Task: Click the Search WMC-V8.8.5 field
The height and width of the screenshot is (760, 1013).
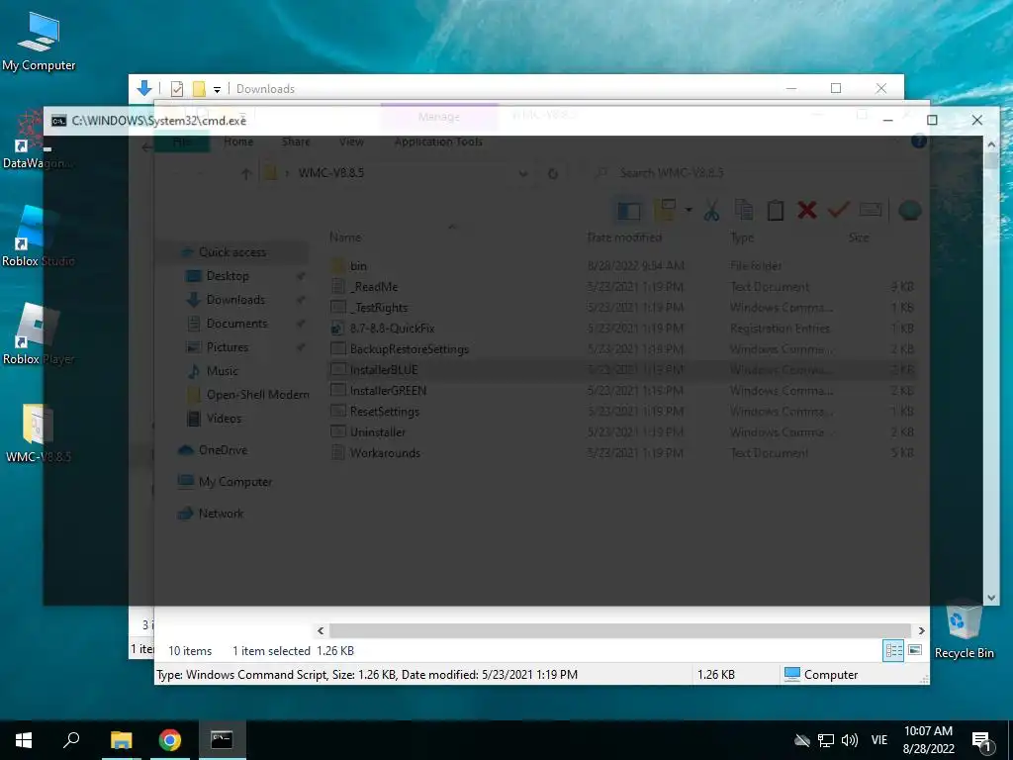Action: pos(756,173)
